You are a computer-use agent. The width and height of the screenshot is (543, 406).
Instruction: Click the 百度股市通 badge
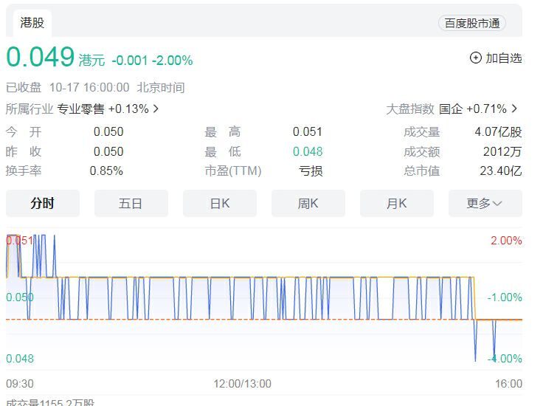click(x=472, y=23)
